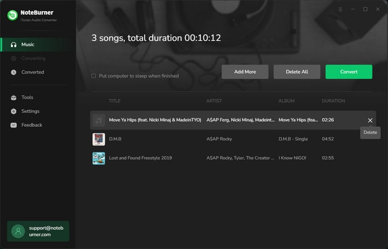Click album I Know NIGO!
The image size is (388, 249).
(x=292, y=158)
